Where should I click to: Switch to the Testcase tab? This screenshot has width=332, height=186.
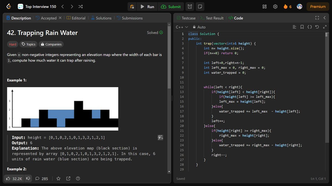click(x=186, y=18)
